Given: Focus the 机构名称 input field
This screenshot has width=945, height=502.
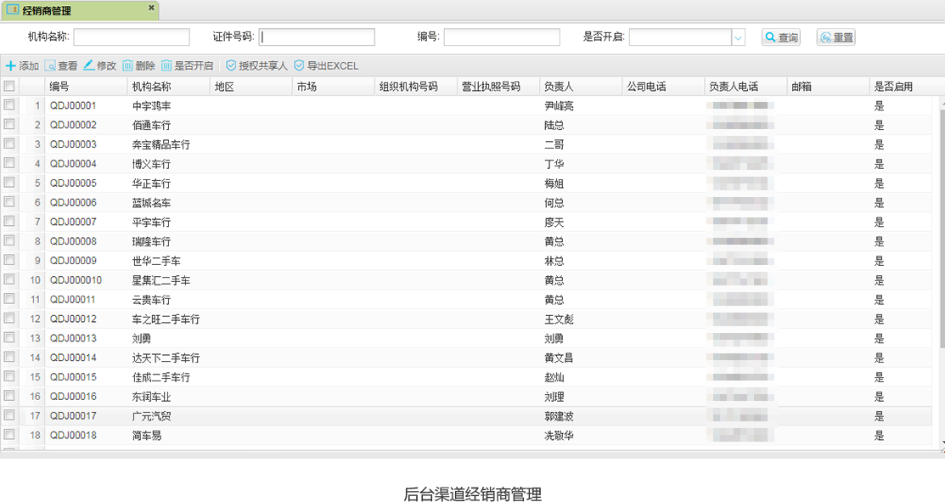Looking at the screenshot, I should click(132, 37).
